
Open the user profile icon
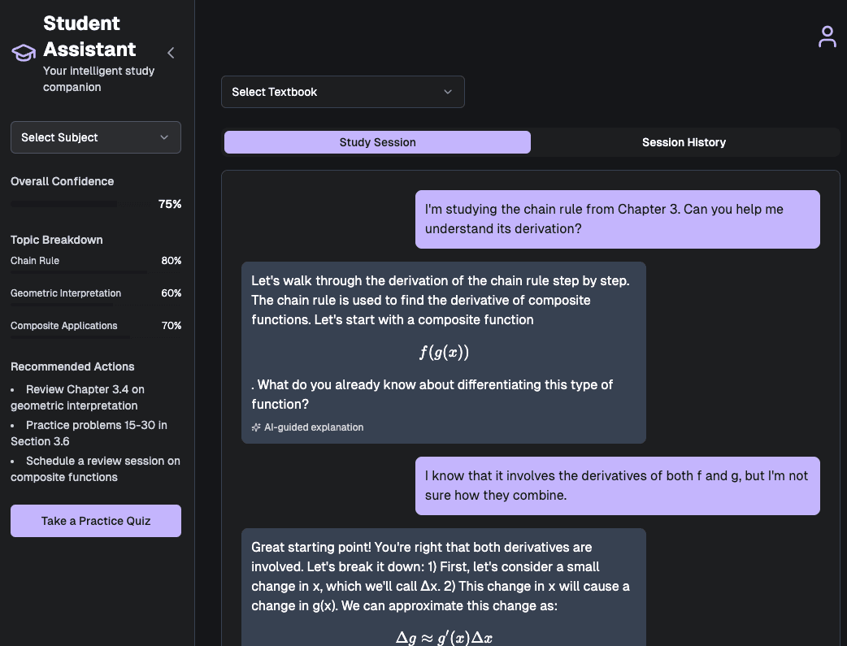(x=827, y=37)
